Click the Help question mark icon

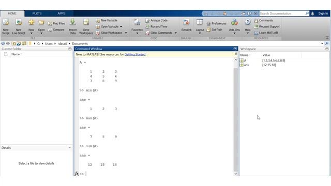[248, 22]
